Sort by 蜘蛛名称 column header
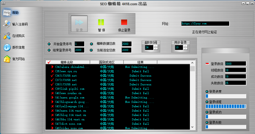Viewport: 255px width, 134px height. (x=67, y=62)
